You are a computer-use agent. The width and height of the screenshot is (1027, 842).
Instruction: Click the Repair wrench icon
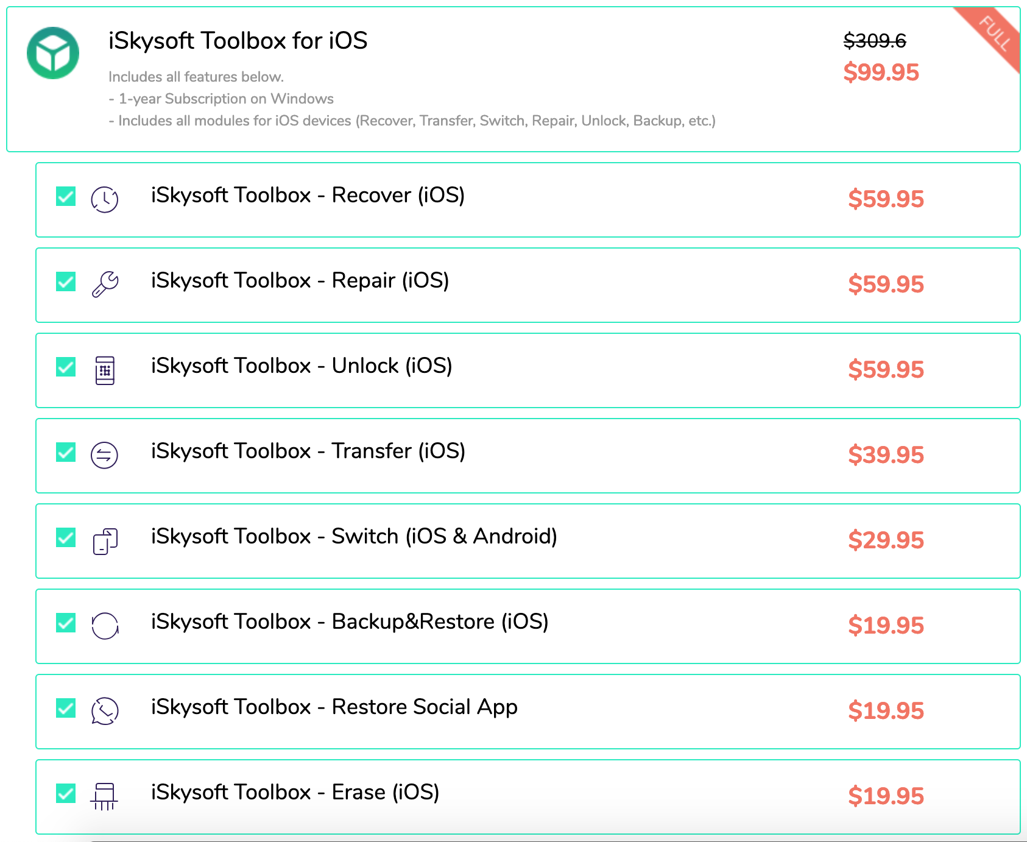pos(105,284)
